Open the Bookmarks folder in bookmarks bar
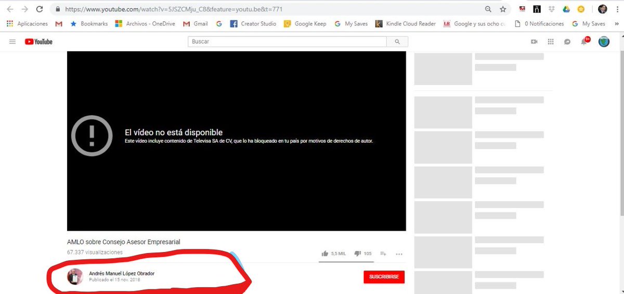 (89, 23)
